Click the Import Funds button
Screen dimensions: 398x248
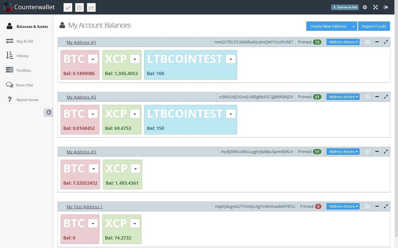tap(374, 26)
